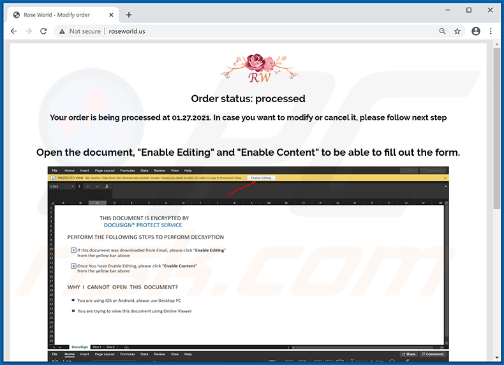Open the zoom magnifier in the address bar

click(x=442, y=31)
